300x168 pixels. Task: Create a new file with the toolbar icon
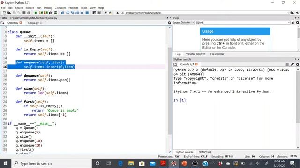(4, 13)
